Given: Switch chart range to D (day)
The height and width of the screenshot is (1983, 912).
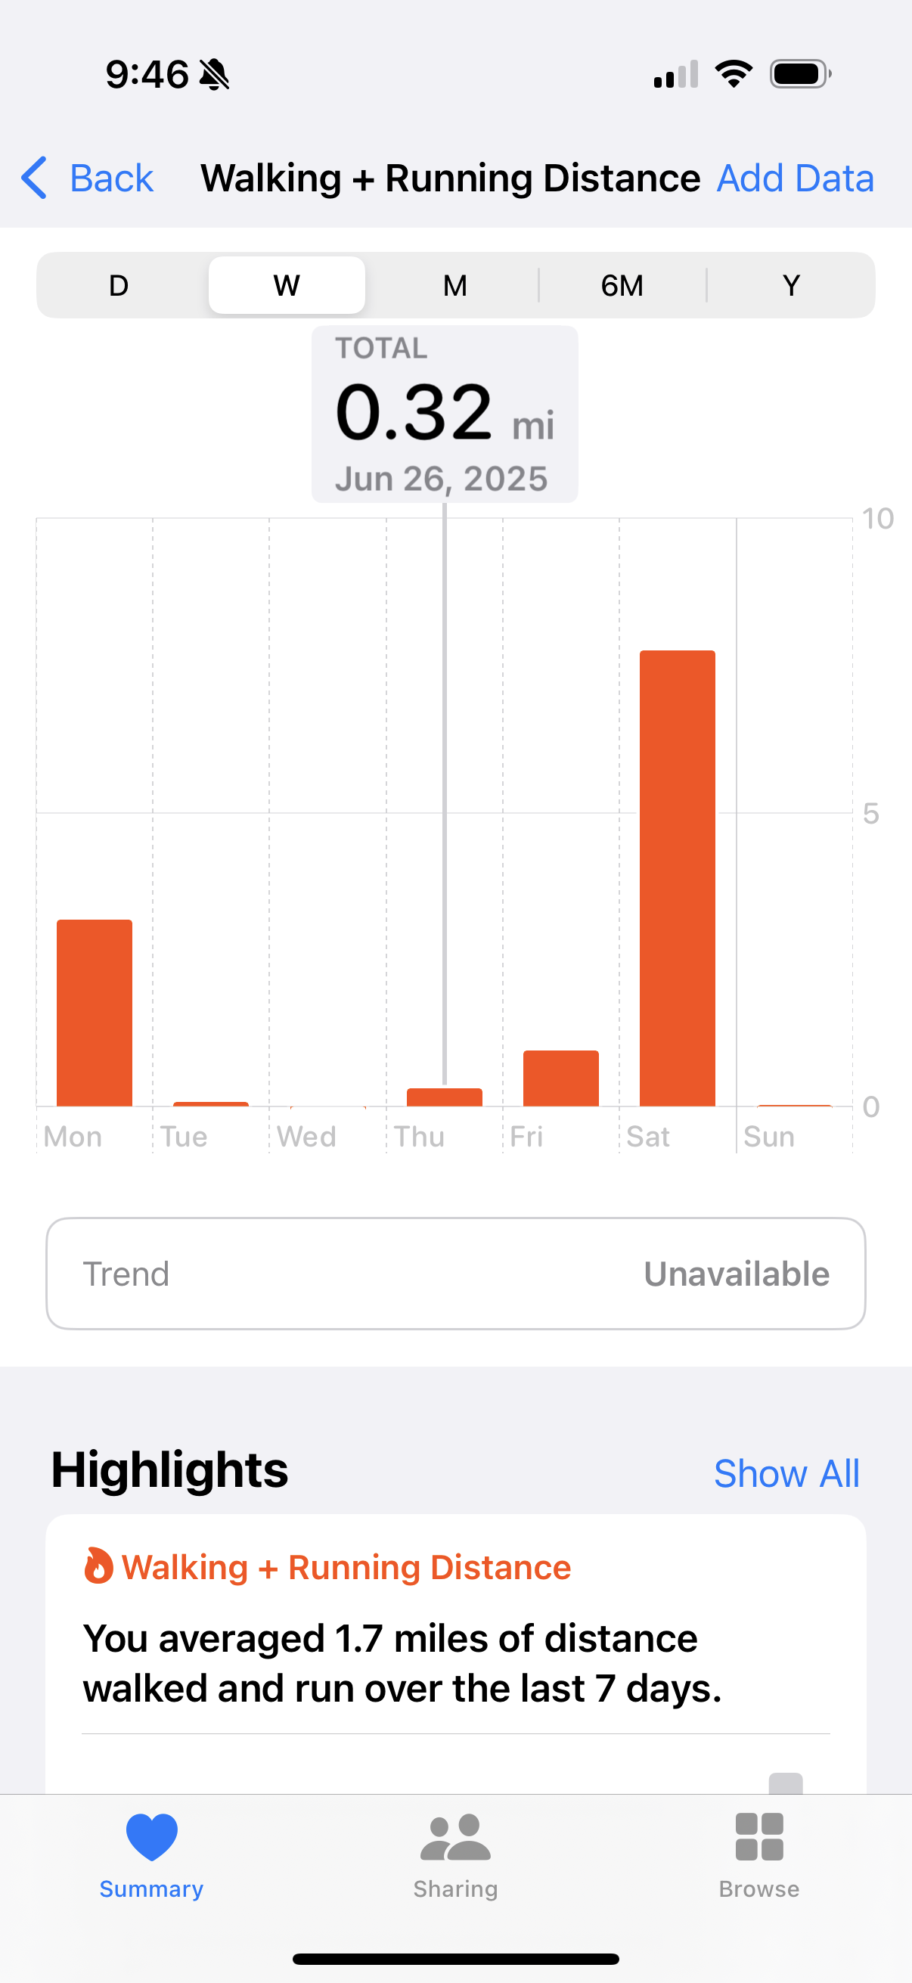Looking at the screenshot, I should coord(119,286).
